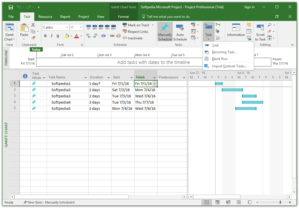Enable Auto Schedule mode
Screen dimensions: 299x208
(180, 32)
